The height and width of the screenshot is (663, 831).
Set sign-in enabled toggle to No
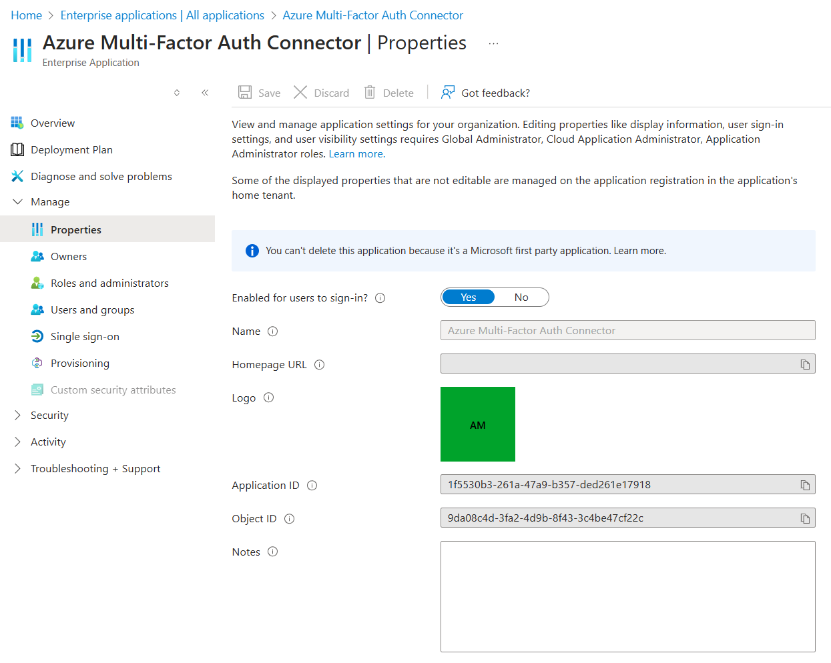tap(521, 297)
